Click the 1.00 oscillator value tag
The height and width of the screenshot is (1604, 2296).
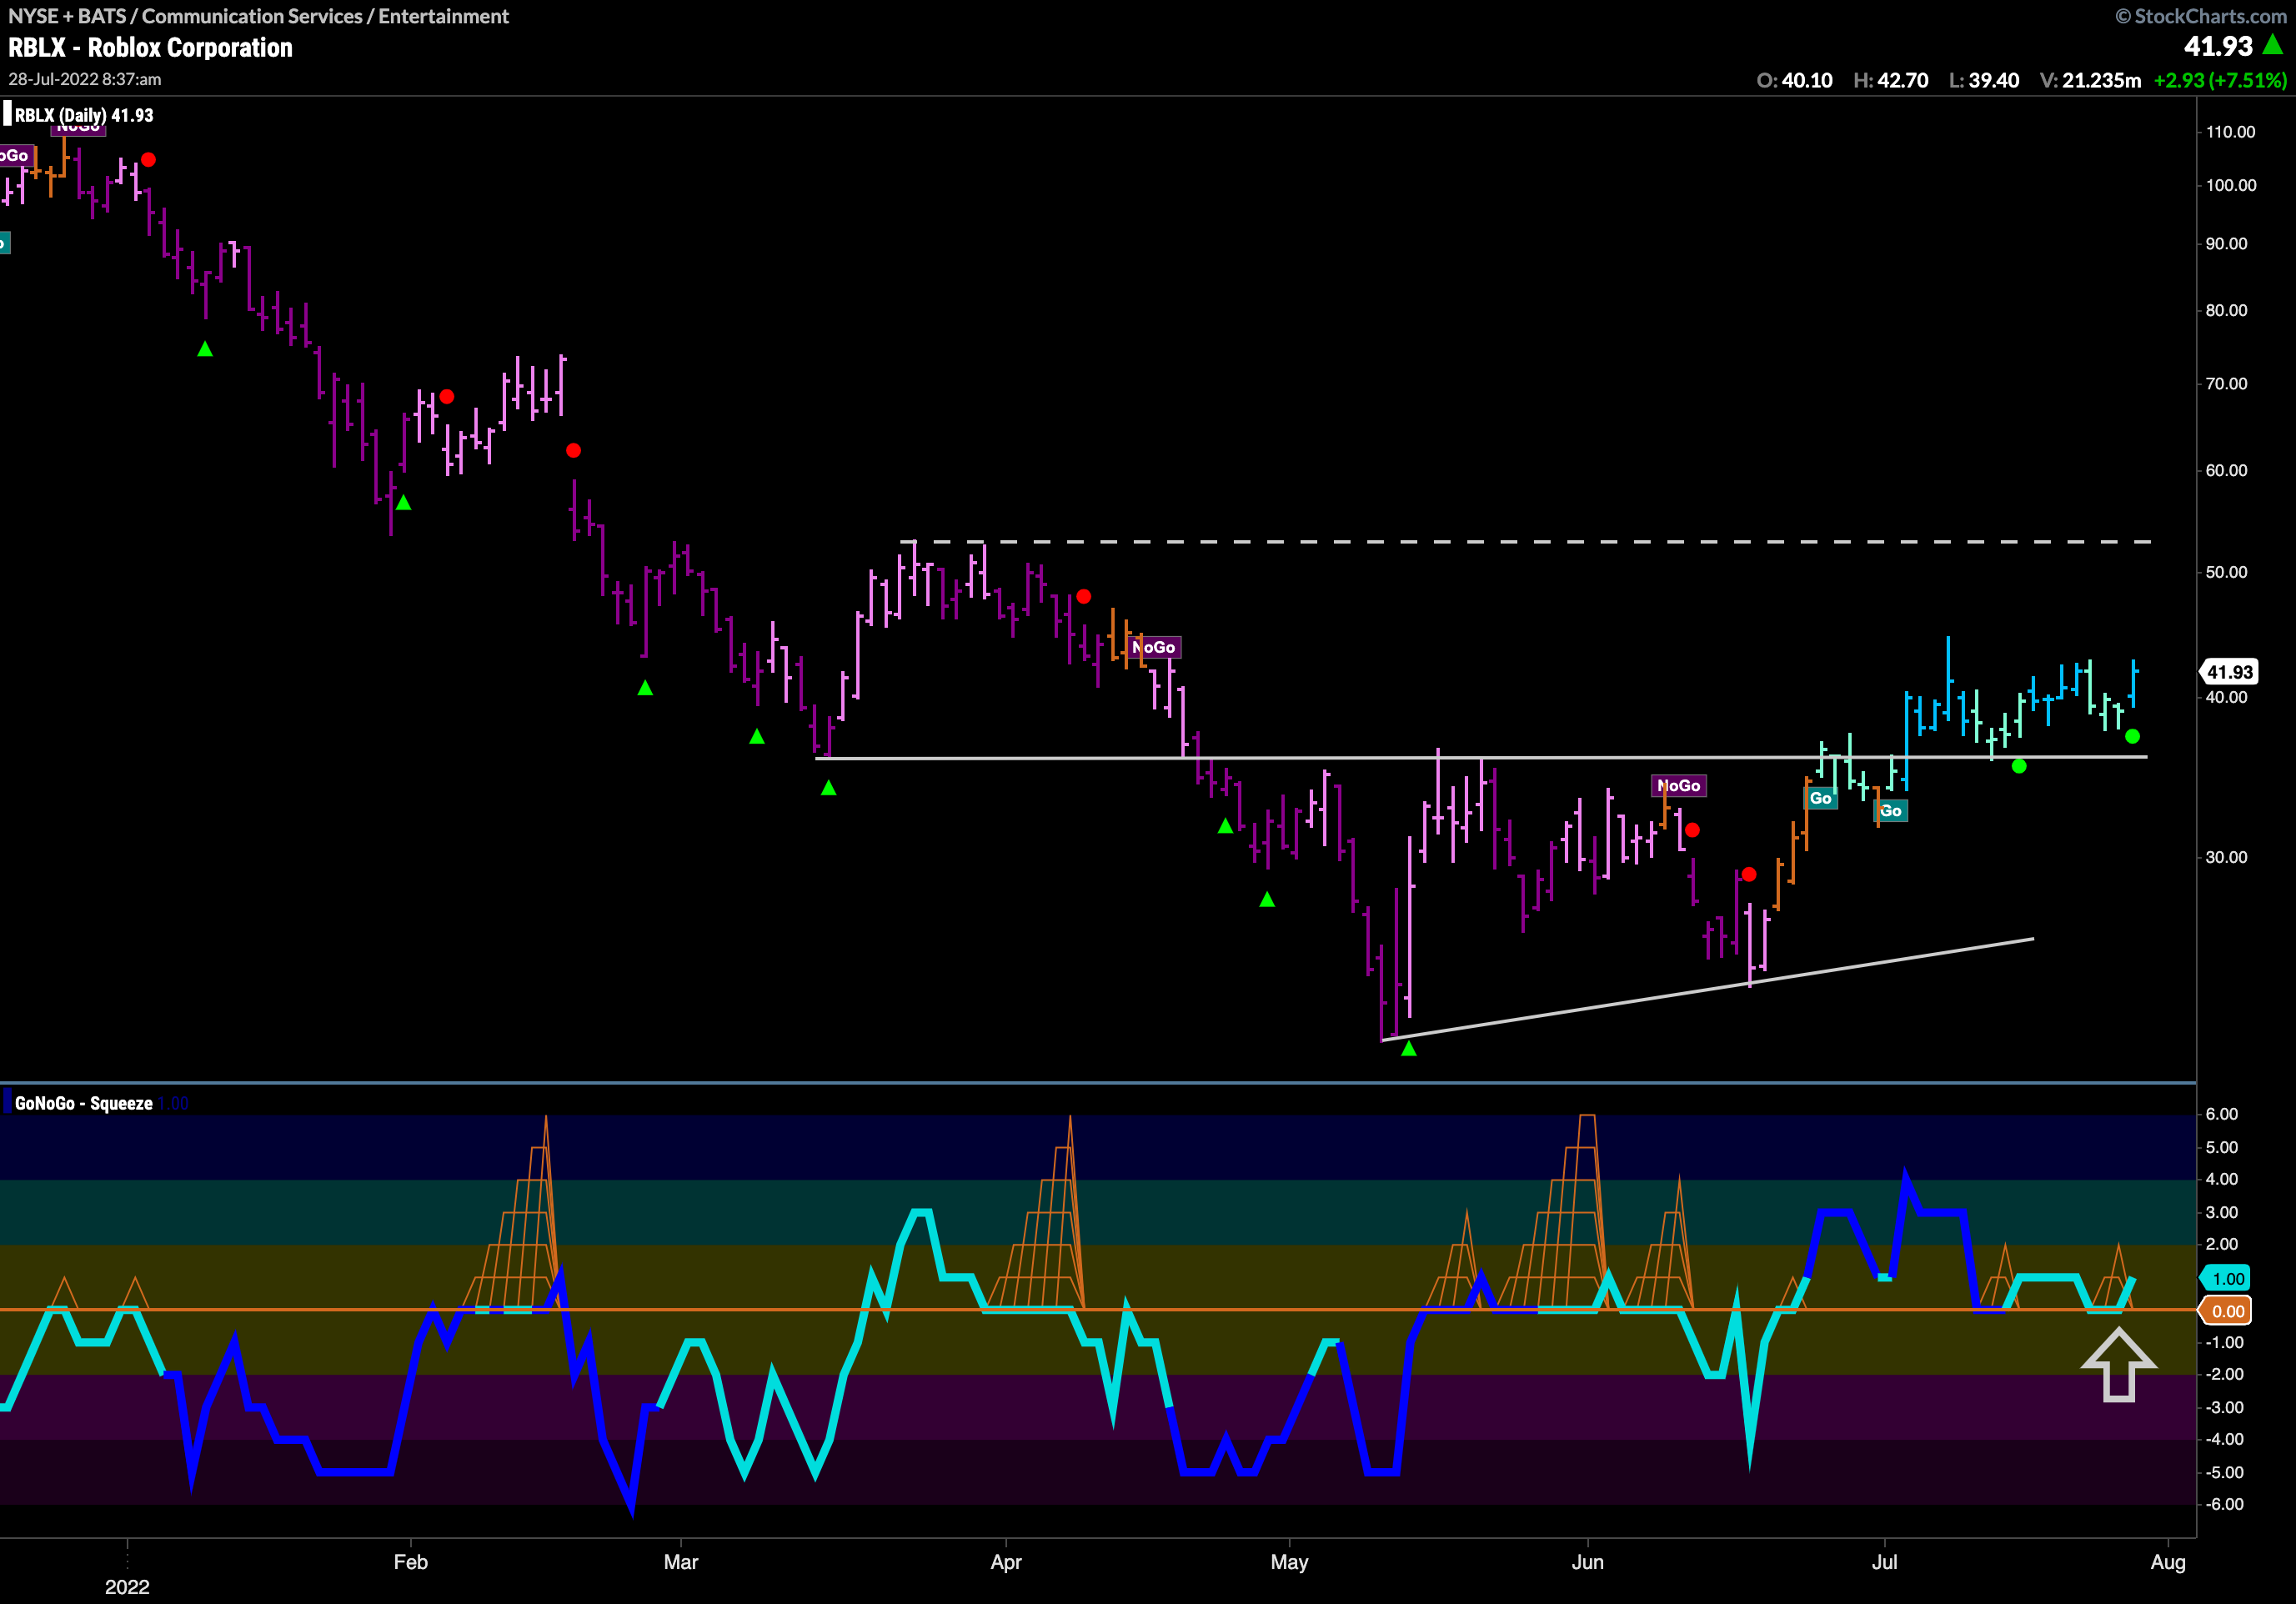click(x=2226, y=1279)
